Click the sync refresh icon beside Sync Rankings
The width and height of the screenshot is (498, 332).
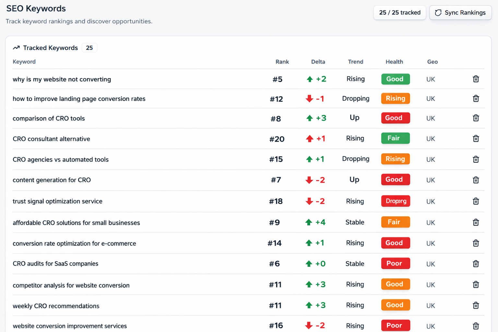click(x=438, y=13)
